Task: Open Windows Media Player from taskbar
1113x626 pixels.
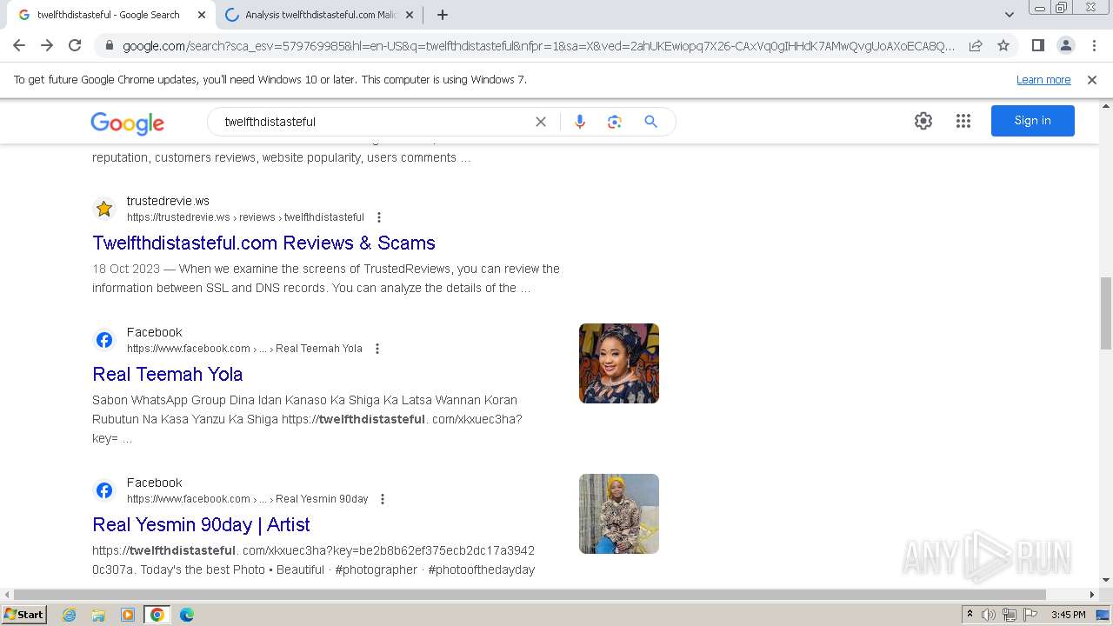Action: (128, 615)
